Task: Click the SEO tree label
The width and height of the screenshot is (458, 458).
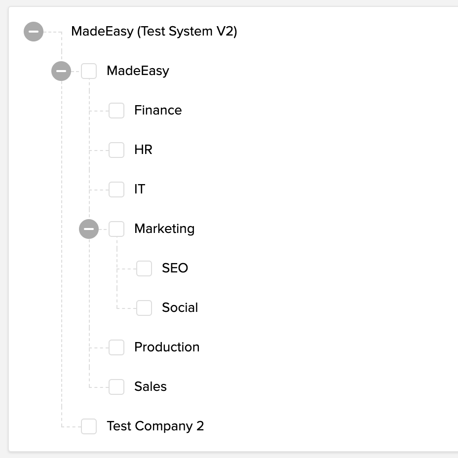Action: point(175,268)
